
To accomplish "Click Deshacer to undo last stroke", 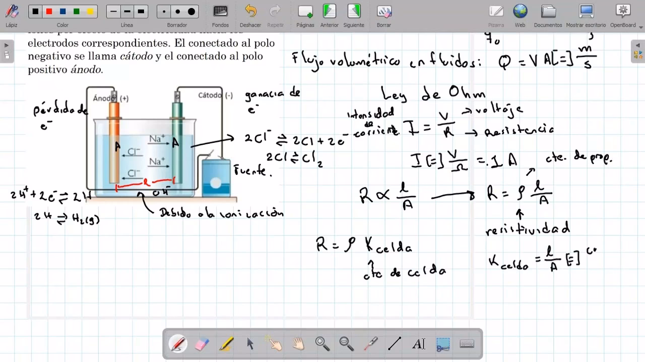I will [x=250, y=15].
